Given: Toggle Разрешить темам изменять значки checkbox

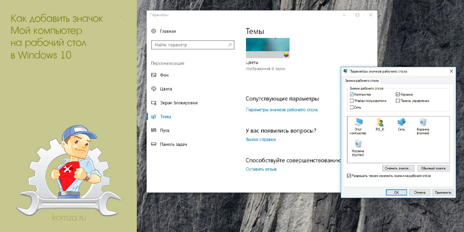Looking at the screenshot, I should [x=349, y=176].
